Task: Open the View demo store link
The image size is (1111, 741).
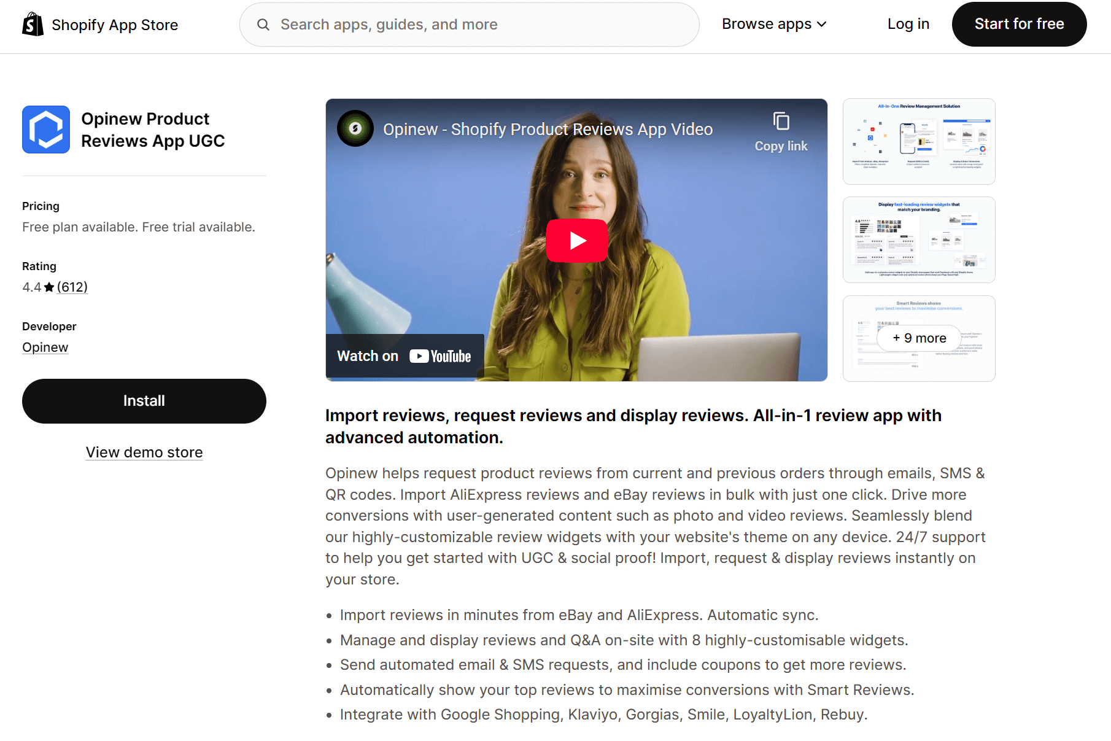Action: [x=144, y=452]
